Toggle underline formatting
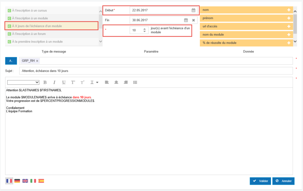This screenshot has width=303, height=191. pos(64,82)
